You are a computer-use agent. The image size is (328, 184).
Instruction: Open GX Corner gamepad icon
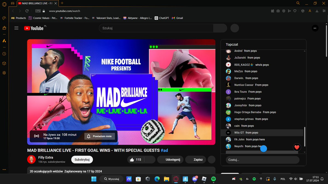pos(13,3)
